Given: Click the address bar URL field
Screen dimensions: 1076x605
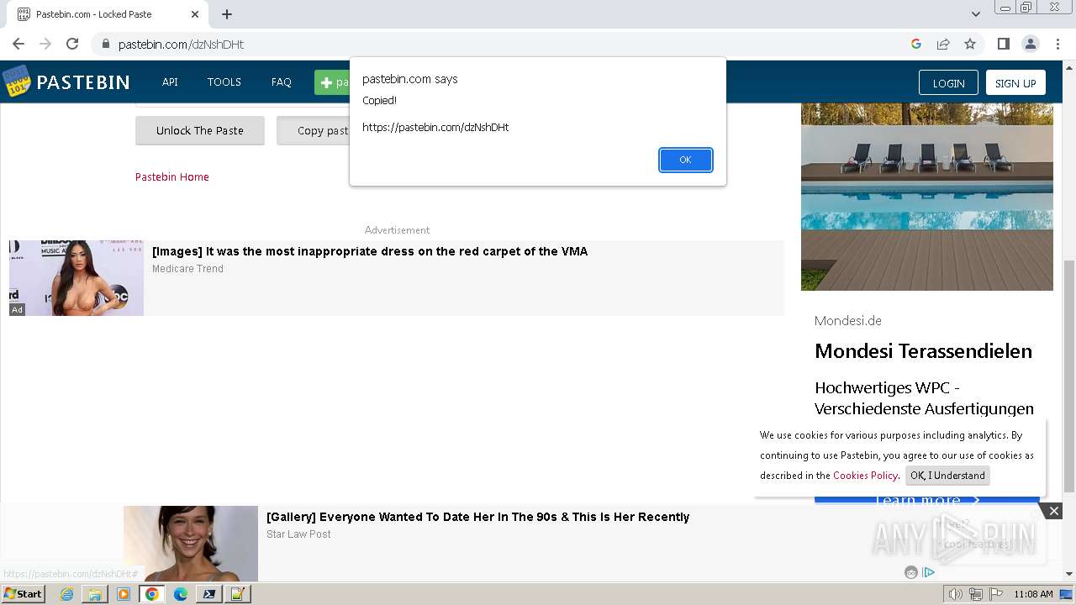Looking at the screenshot, I should click(504, 44).
